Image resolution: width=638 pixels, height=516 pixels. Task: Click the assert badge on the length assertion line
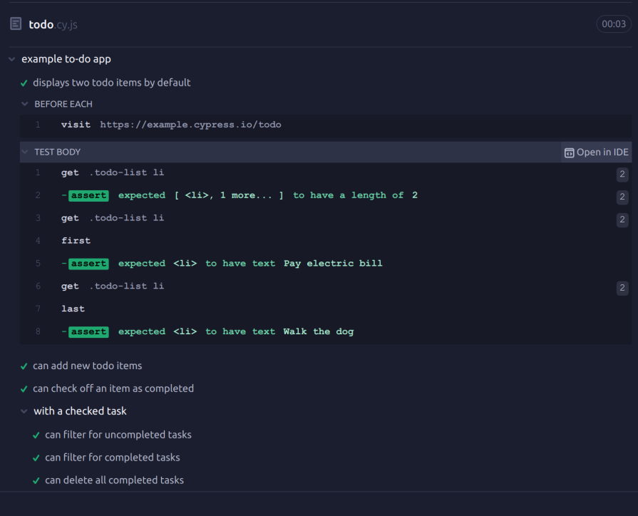coord(88,195)
